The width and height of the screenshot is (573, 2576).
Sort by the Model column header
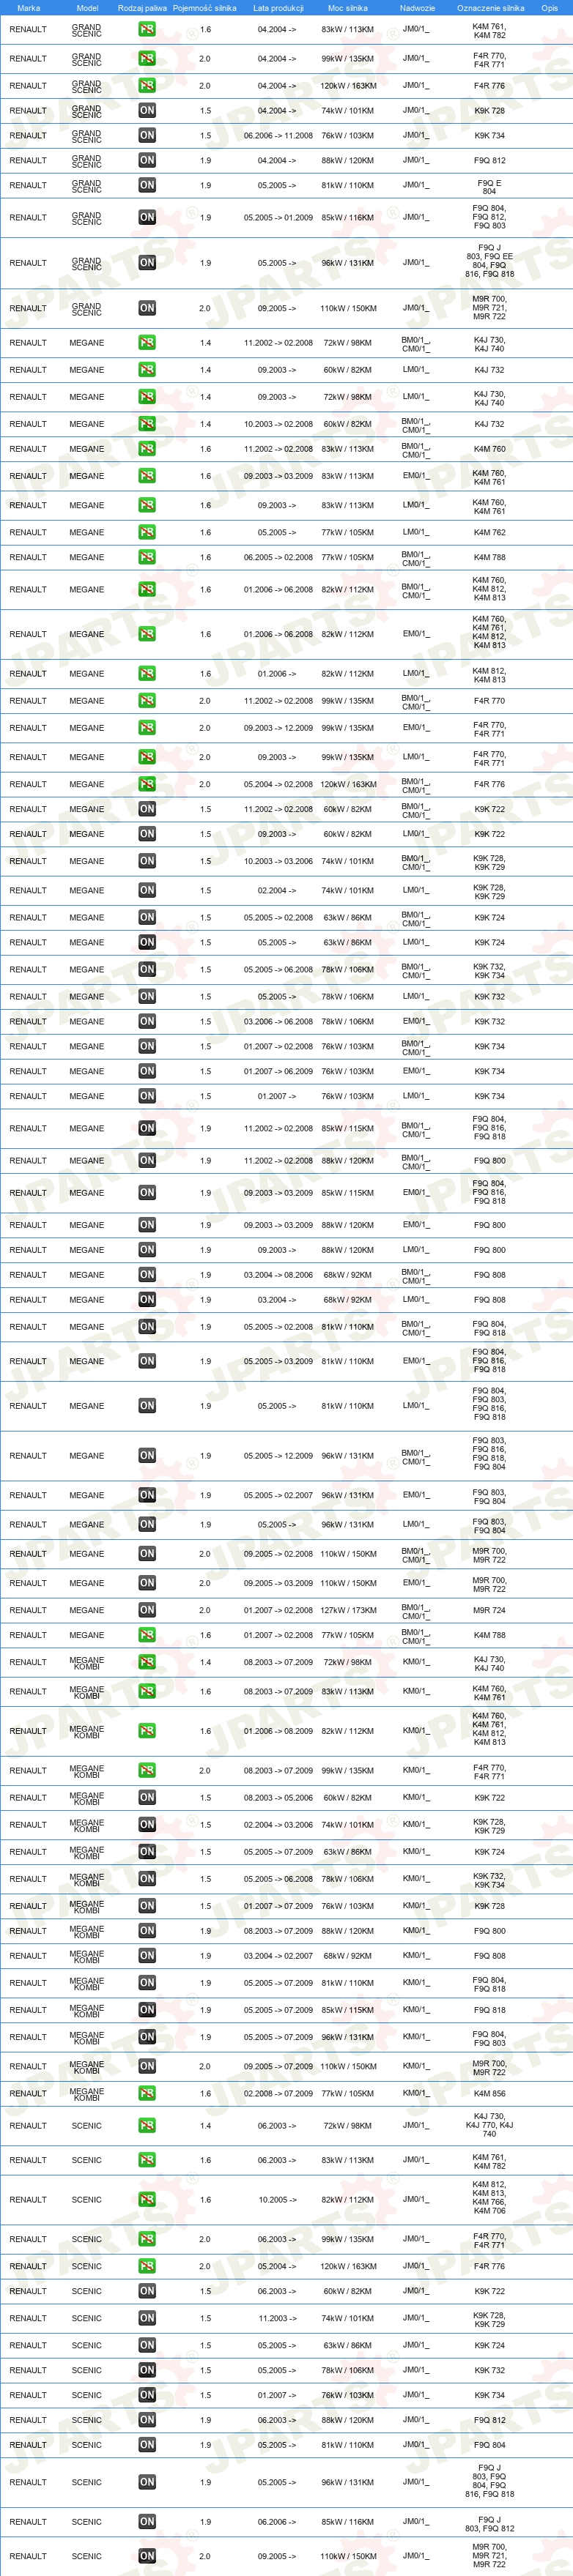pos(87,8)
